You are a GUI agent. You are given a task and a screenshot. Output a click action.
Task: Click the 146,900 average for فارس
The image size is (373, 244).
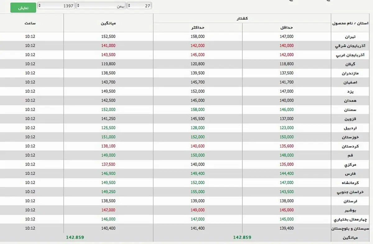point(108,173)
